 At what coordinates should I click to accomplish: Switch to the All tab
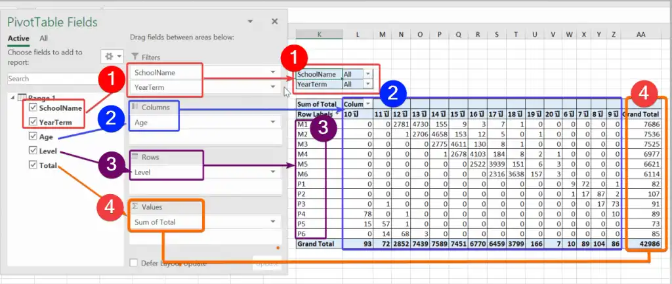pos(43,39)
